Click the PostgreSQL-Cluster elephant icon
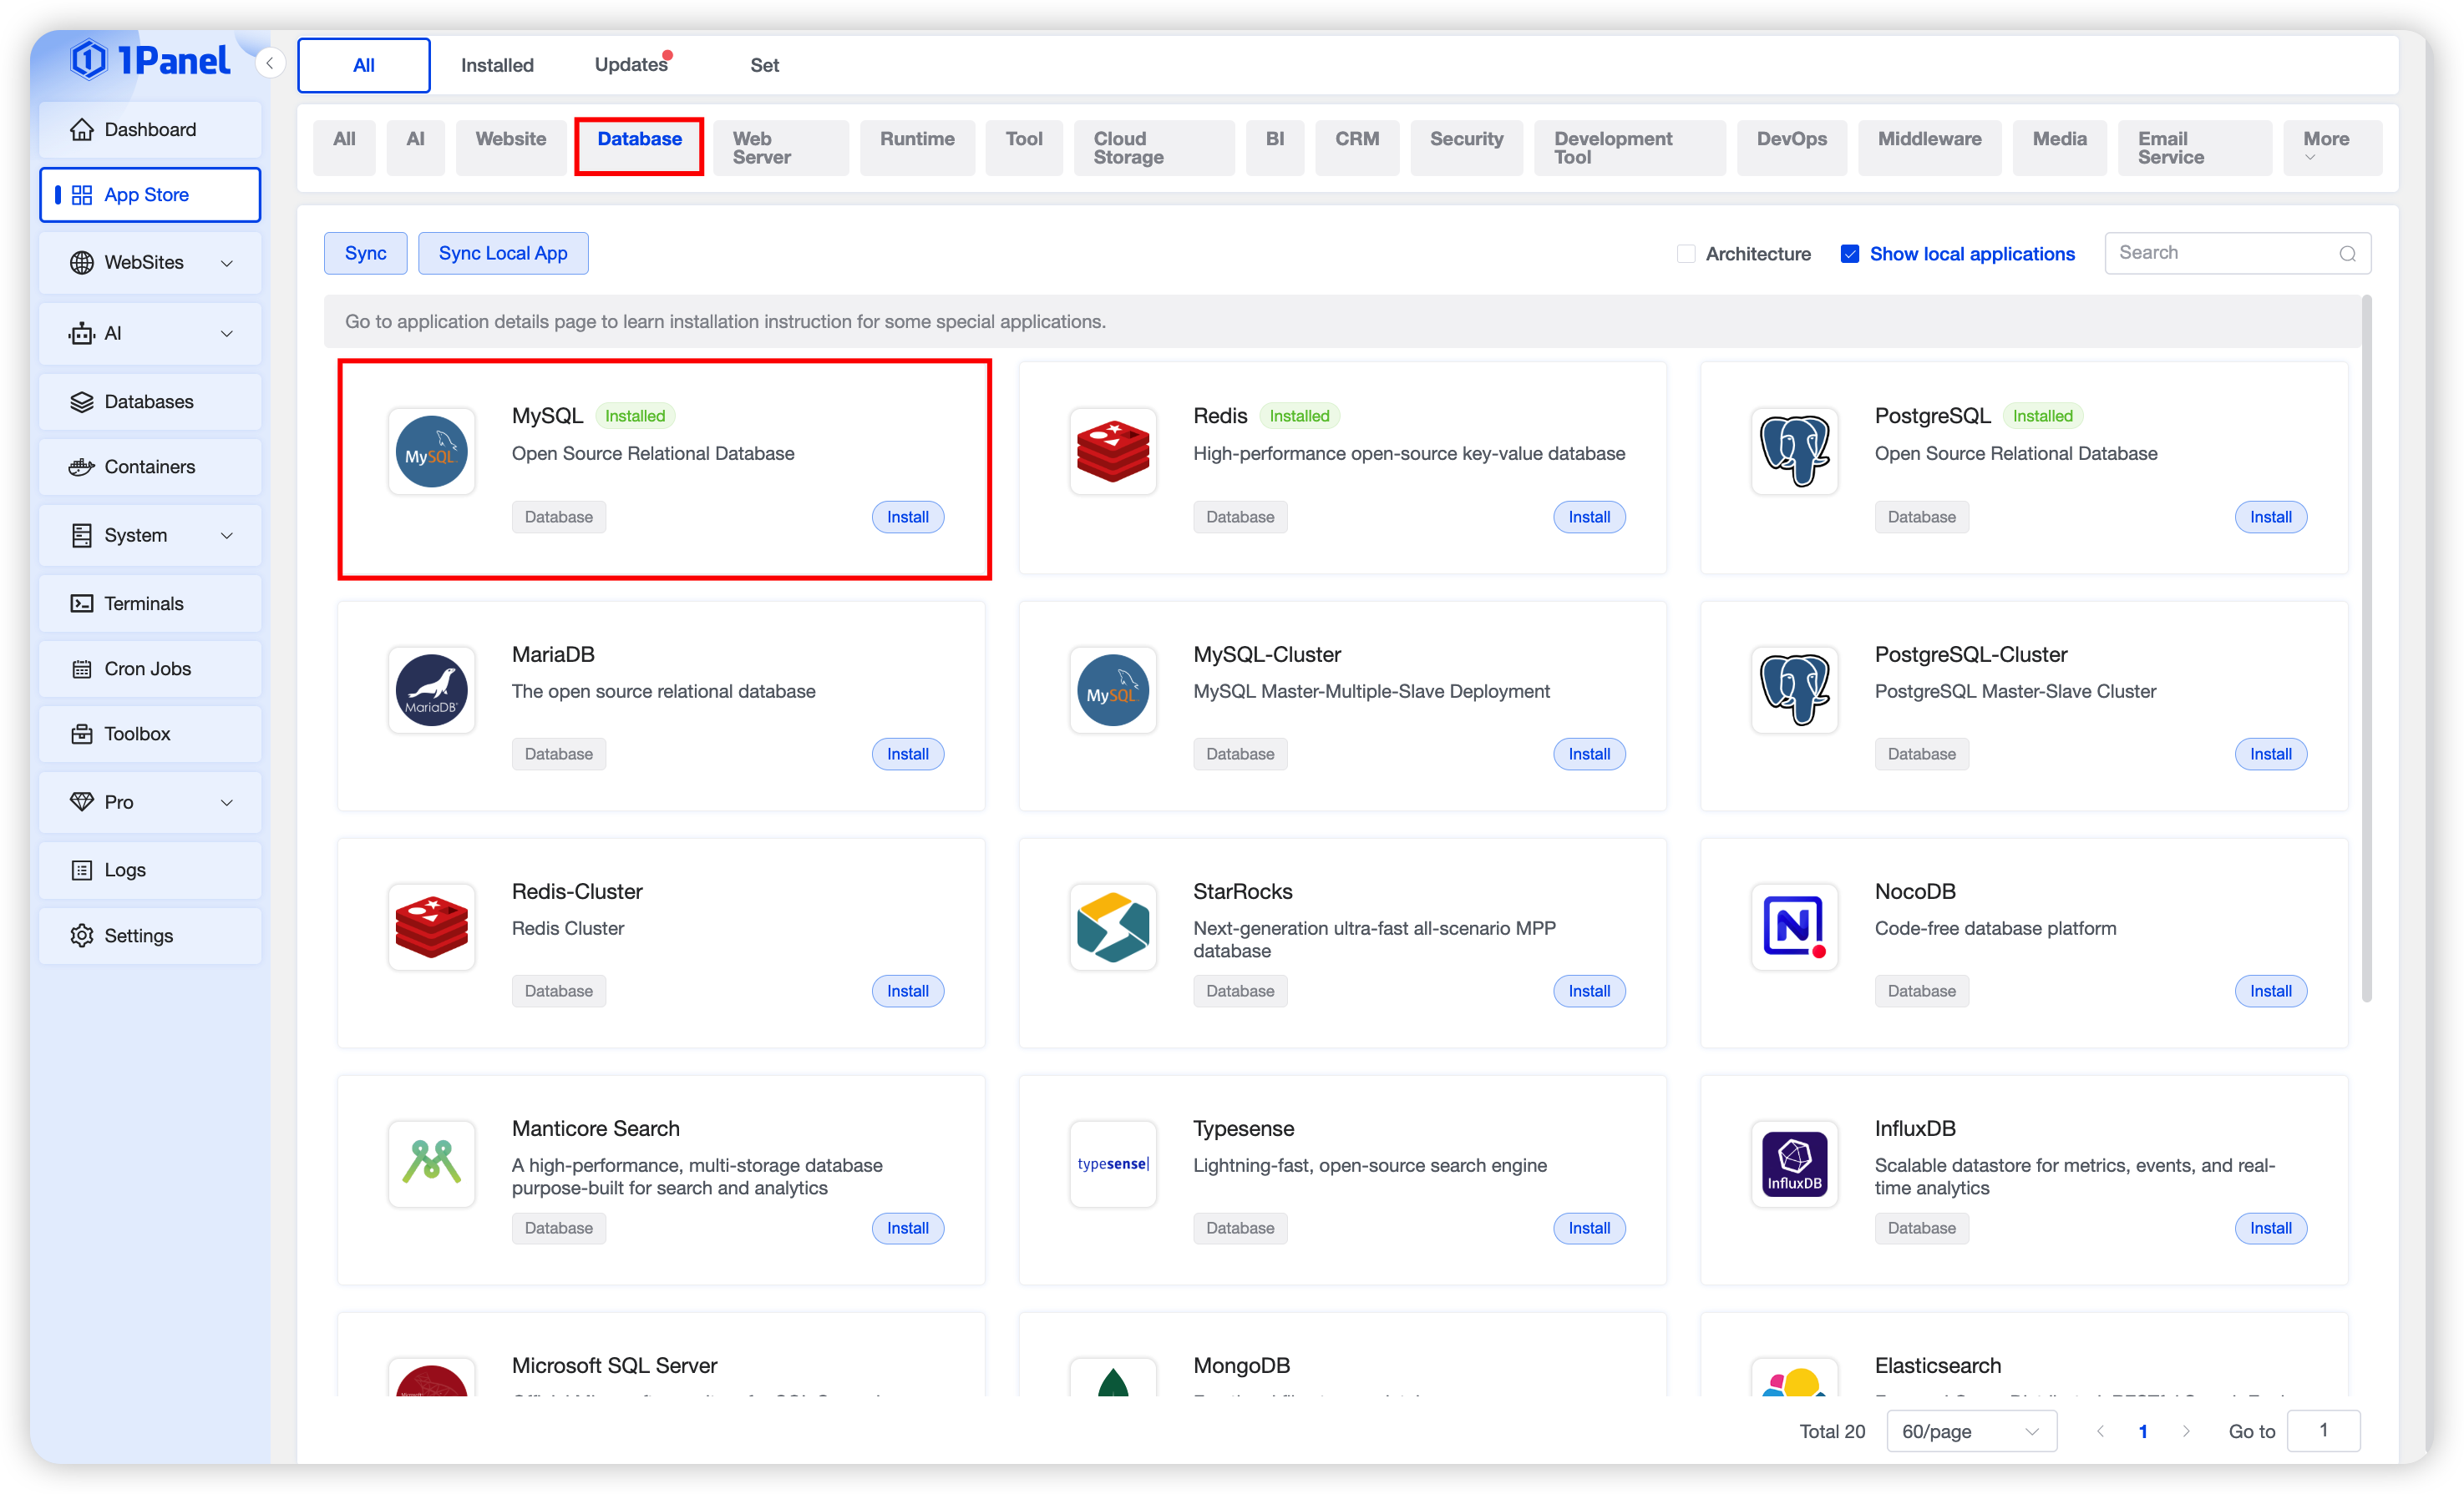Viewport: 2464px width, 1494px height. (1794, 689)
